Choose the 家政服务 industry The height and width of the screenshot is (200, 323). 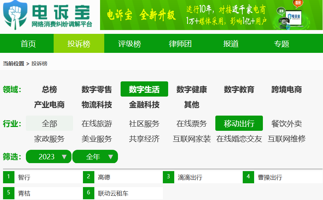coord(49,139)
